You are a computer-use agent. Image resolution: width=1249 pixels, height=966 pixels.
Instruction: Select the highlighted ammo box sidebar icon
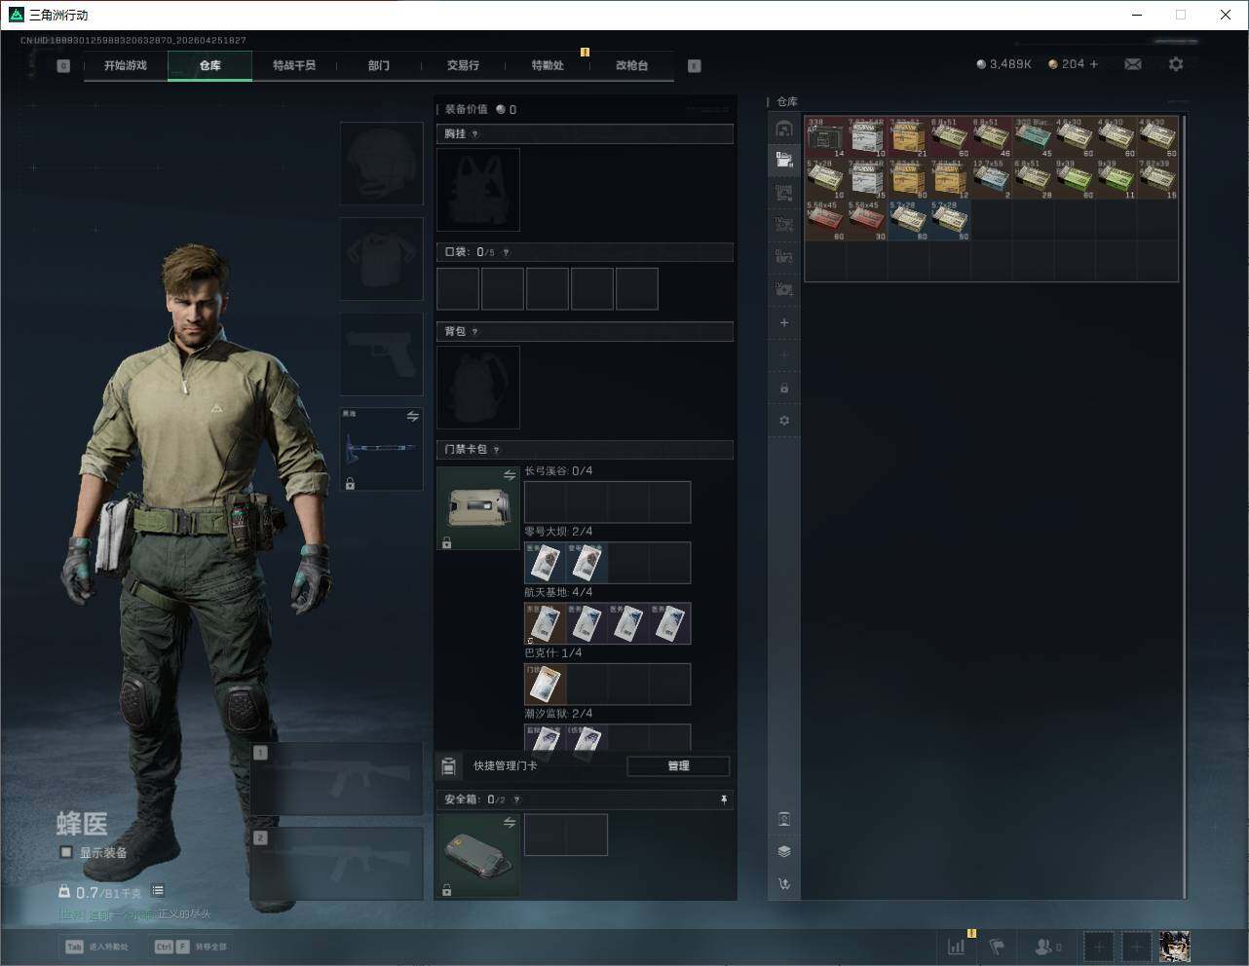pyautogui.click(x=784, y=160)
